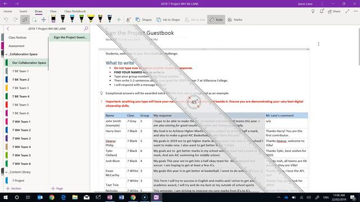Collapse the _Collaboration Space group
The width and height of the screenshot is (360, 202).
tap(6, 54)
